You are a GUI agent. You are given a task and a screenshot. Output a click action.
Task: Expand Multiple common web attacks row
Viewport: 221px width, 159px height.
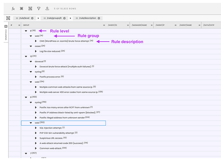pos(36,87)
